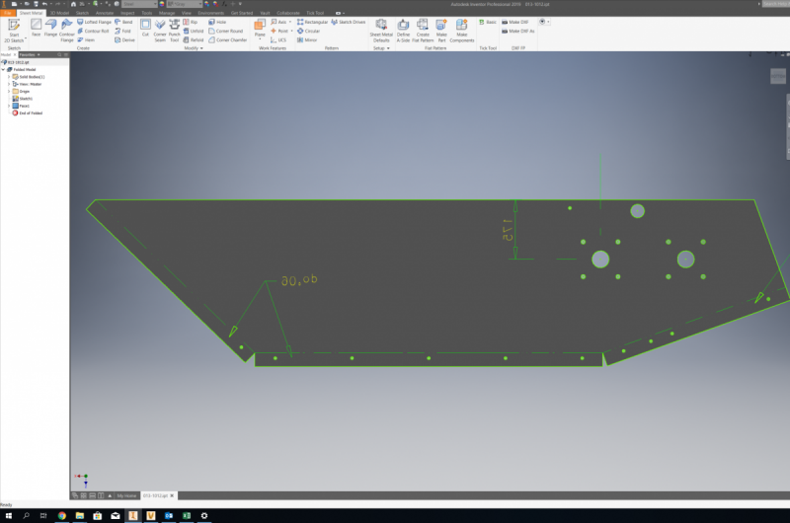The image size is (790, 523).
Task: Switch to the My Home document tab
Action: (x=126, y=495)
